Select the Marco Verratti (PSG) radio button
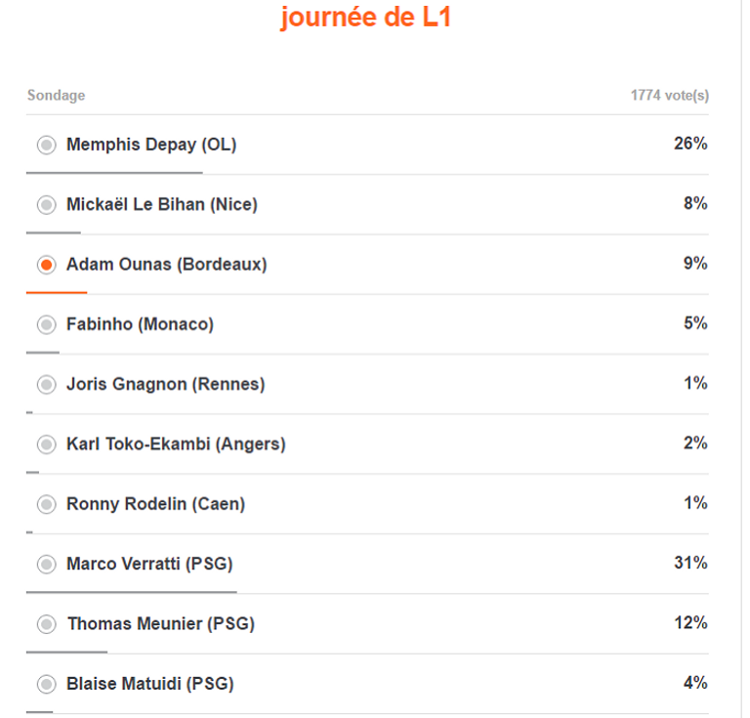This screenshot has width=750, height=718. click(46, 564)
